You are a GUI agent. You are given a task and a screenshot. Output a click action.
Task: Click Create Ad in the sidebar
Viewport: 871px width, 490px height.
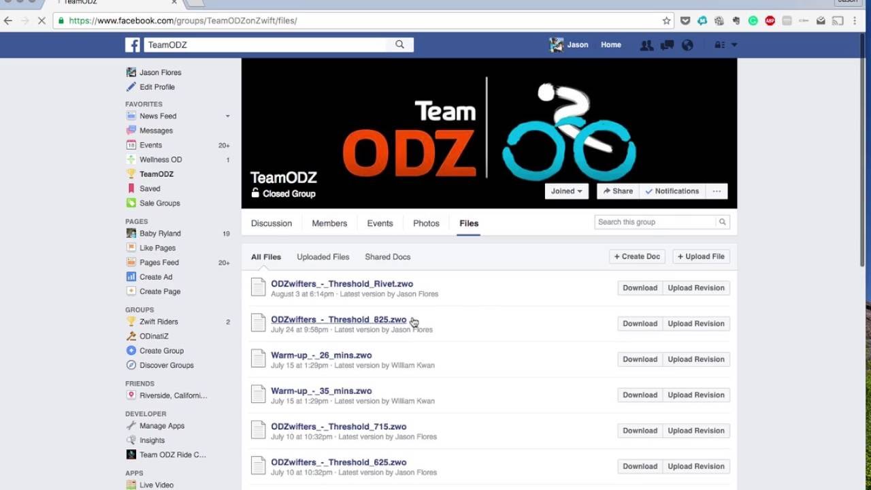tap(149, 277)
